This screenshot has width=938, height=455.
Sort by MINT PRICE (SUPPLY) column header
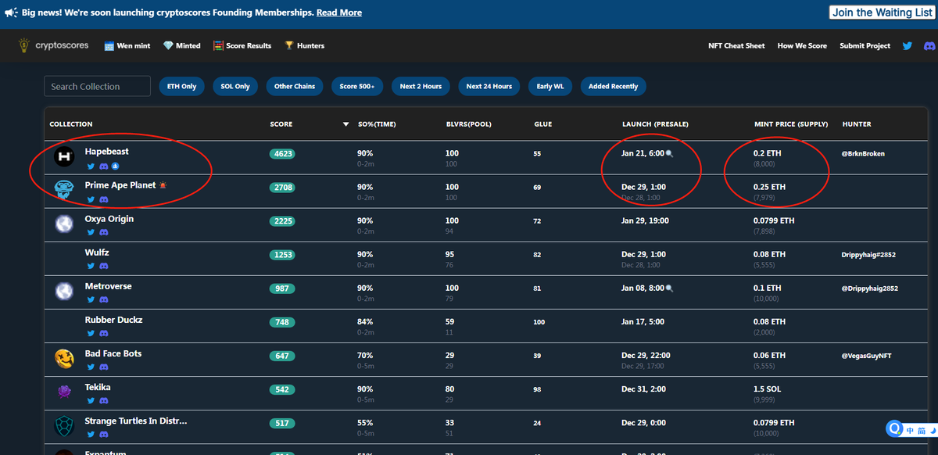790,124
